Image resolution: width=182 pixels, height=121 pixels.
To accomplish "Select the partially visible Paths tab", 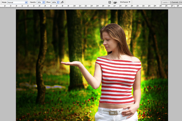I will (x=181, y=2).
